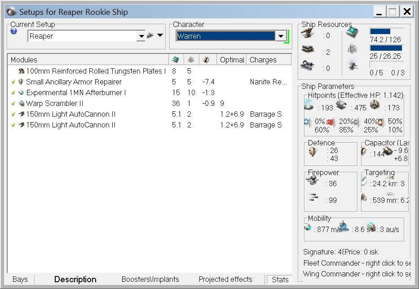Click the capacitor icon near 144
419x289 pixels.
pyautogui.click(x=364, y=151)
